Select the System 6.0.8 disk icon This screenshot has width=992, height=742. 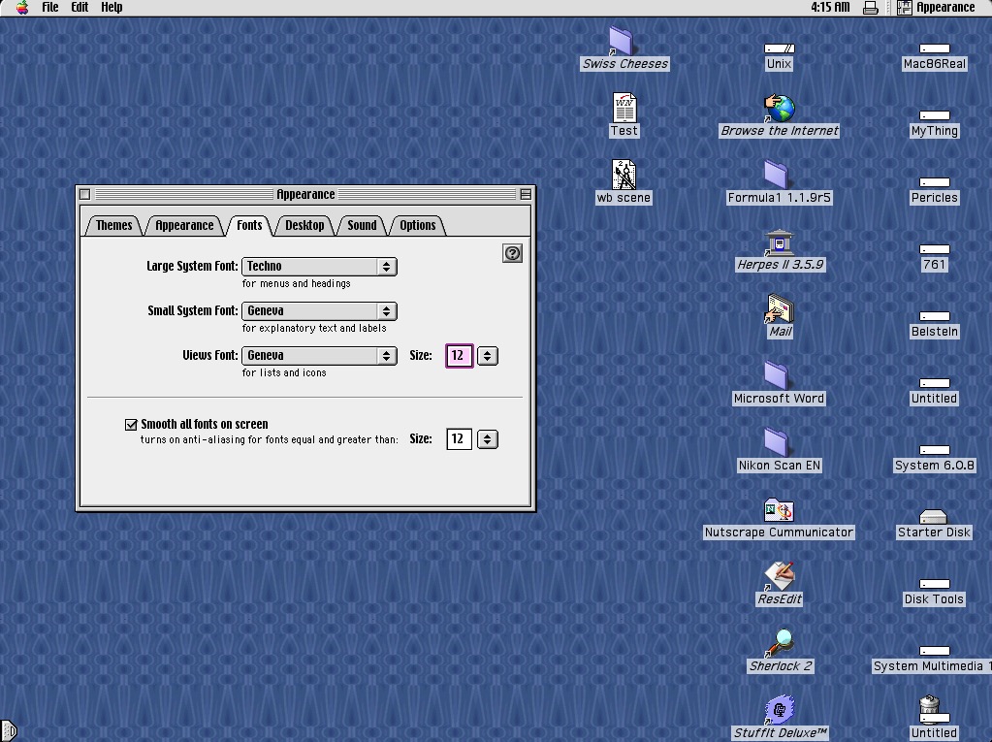[x=935, y=450]
